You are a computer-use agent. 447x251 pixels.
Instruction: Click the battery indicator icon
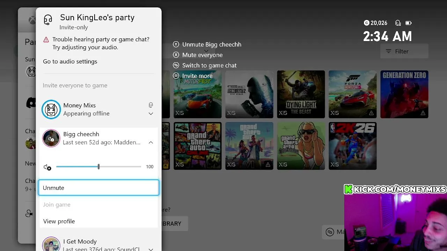409,23
